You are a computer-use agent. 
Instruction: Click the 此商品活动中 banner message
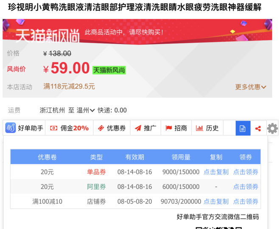[124, 32]
